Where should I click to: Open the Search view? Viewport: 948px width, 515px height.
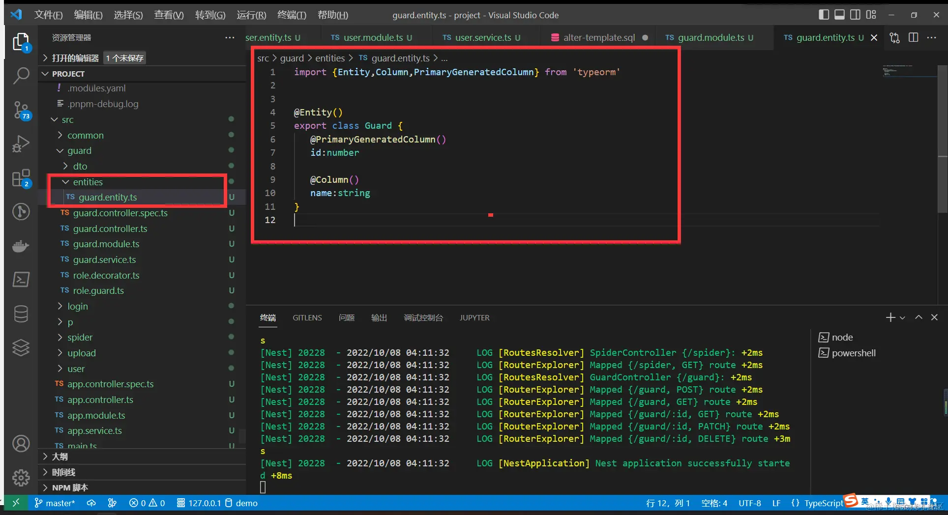click(21, 76)
